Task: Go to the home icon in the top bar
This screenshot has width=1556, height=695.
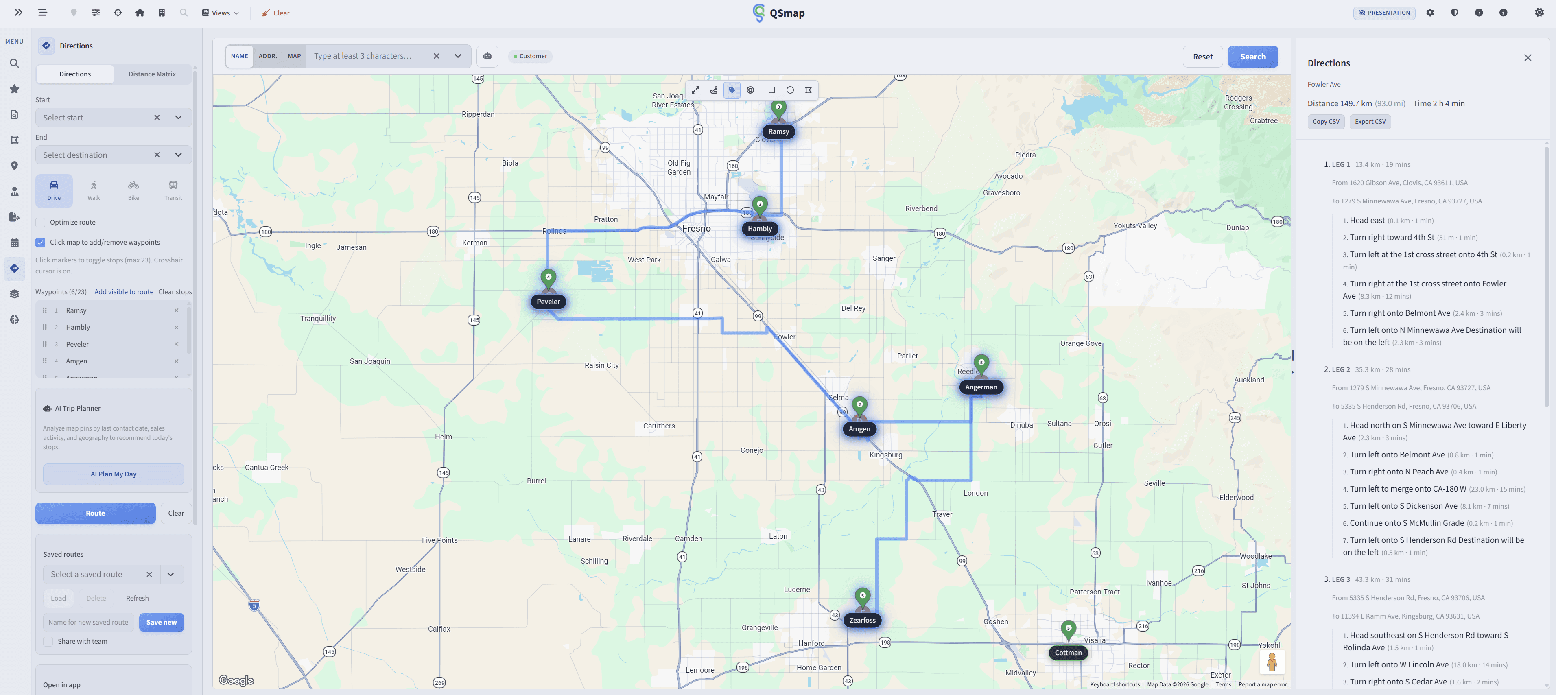Action: [x=140, y=13]
